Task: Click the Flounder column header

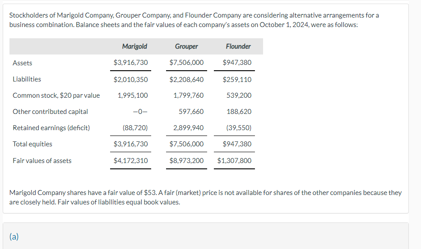Action: point(238,46)
